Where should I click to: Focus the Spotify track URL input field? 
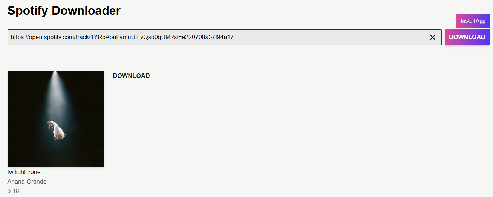224,37
